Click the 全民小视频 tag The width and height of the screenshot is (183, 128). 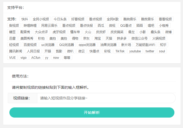click(x=41, y=19)
